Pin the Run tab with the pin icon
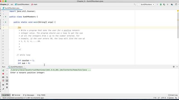 point(3,89)
